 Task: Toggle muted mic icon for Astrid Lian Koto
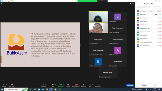pyautogui.click(x=158, y=25)
